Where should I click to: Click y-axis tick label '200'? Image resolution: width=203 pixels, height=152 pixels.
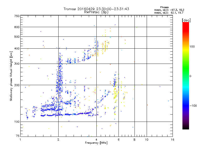(17, 85)
